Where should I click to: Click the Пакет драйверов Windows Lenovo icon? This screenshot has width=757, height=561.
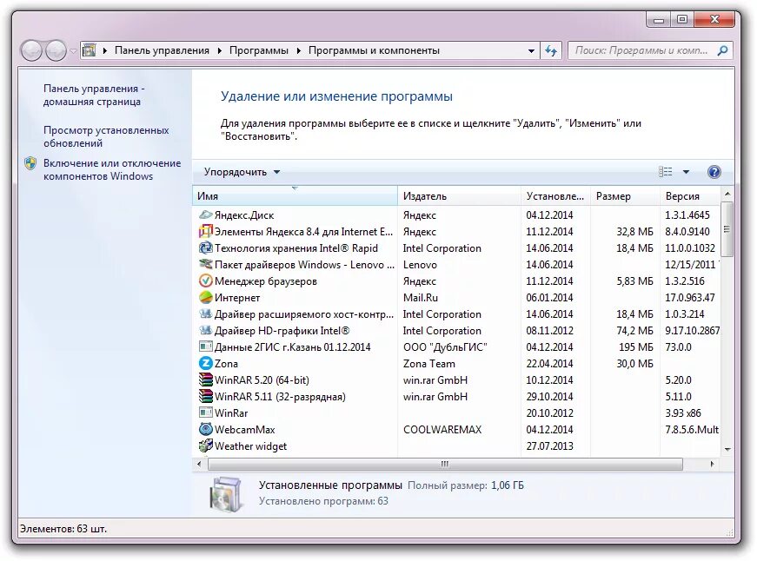click(206, 264)
